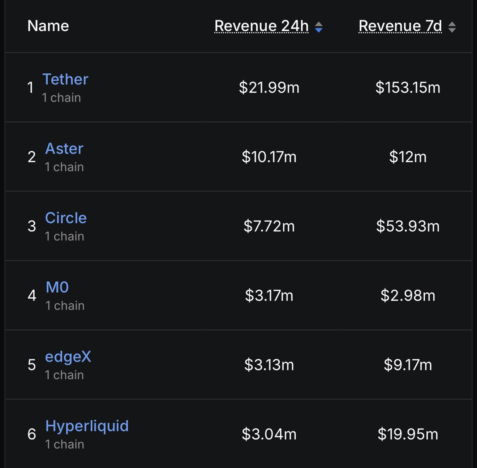The width and height of the screenshot is (477, 468).
Task: Click the Revenue 24h sort arrows icon
Action: point(318,27)
